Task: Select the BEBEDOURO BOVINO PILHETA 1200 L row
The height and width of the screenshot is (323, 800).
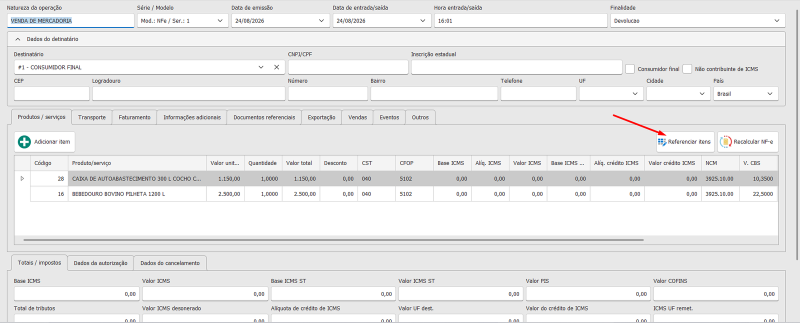Action: (x=403, y=194)
